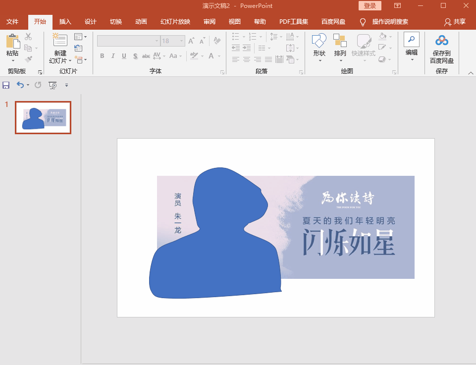Viewport: 476px width, 365px height.
Task: Click the Shape Fill paint bucket
Action: (x=382, y=37)
